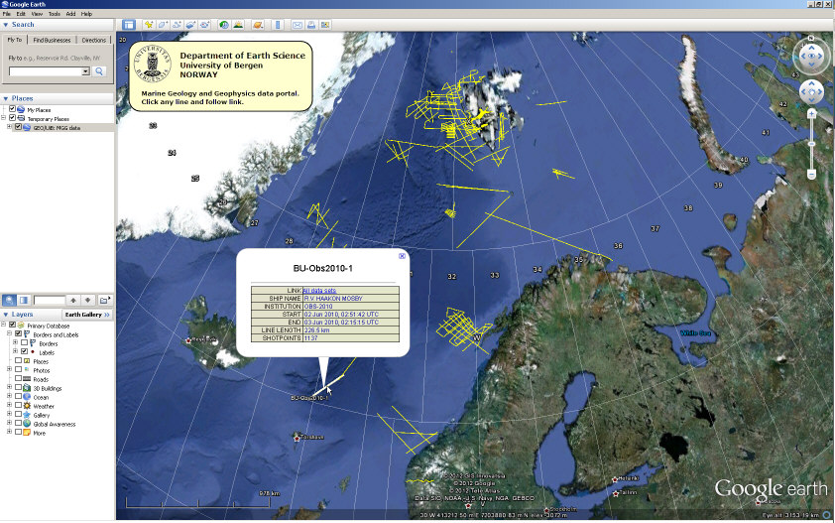Expand the GEO/UiB MGG data tree node
The height and width of the screenshot is (523, 835).
[x=9, y=127]
